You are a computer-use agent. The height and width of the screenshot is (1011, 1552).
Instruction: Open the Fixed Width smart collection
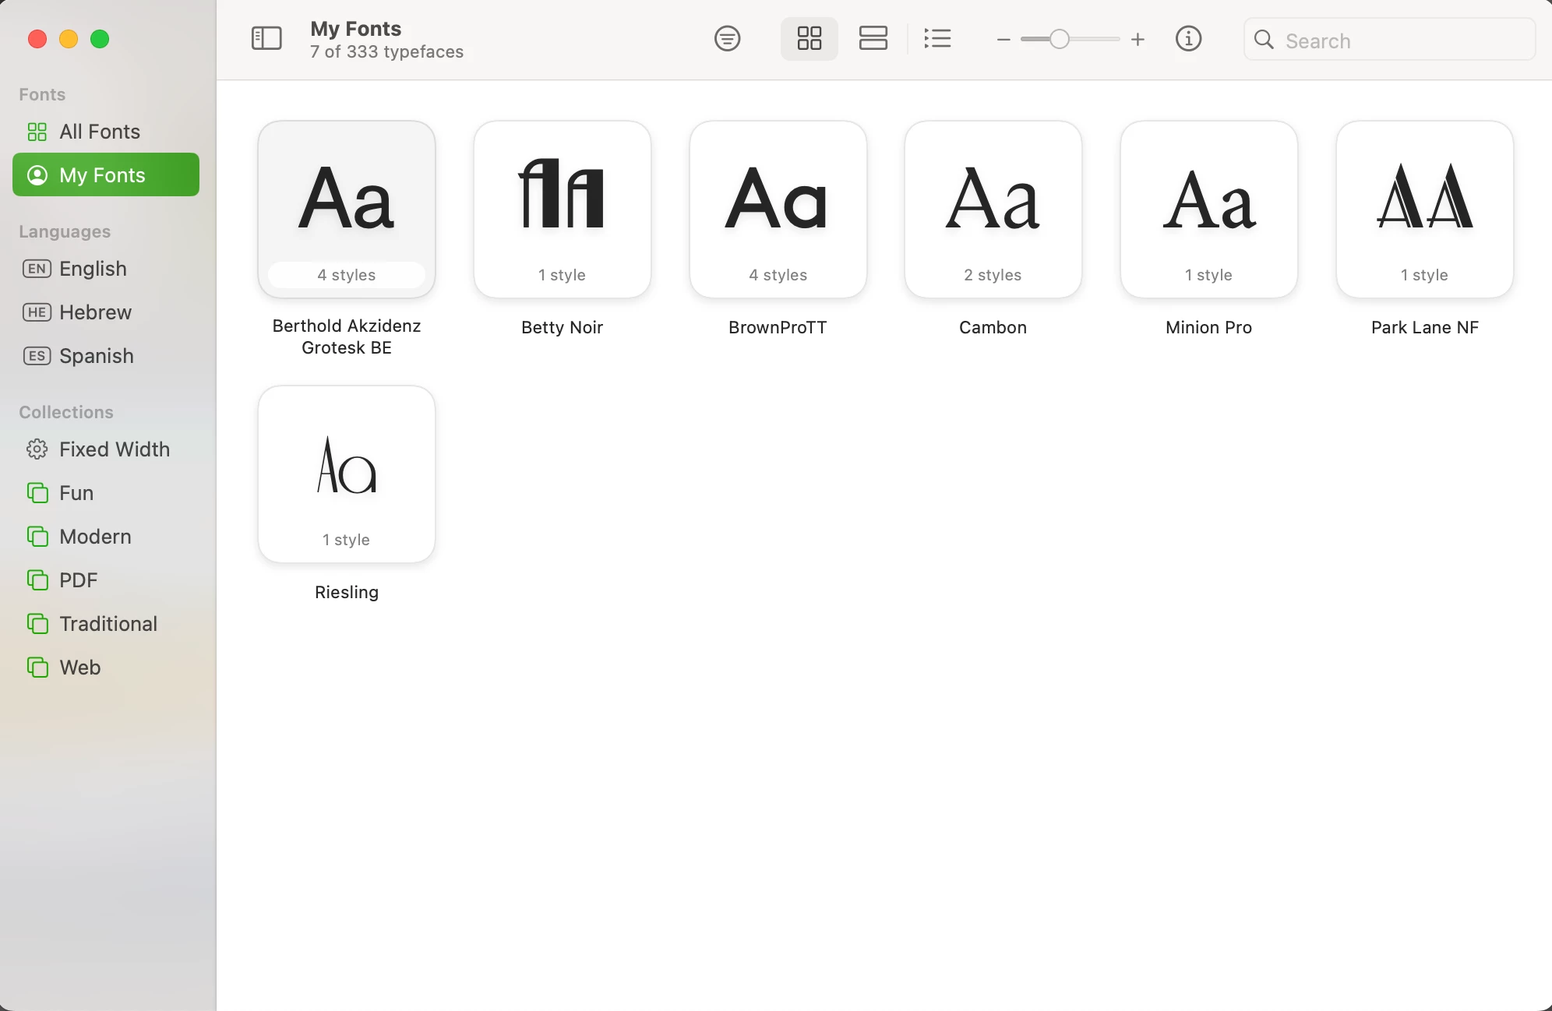click(114, 449)
